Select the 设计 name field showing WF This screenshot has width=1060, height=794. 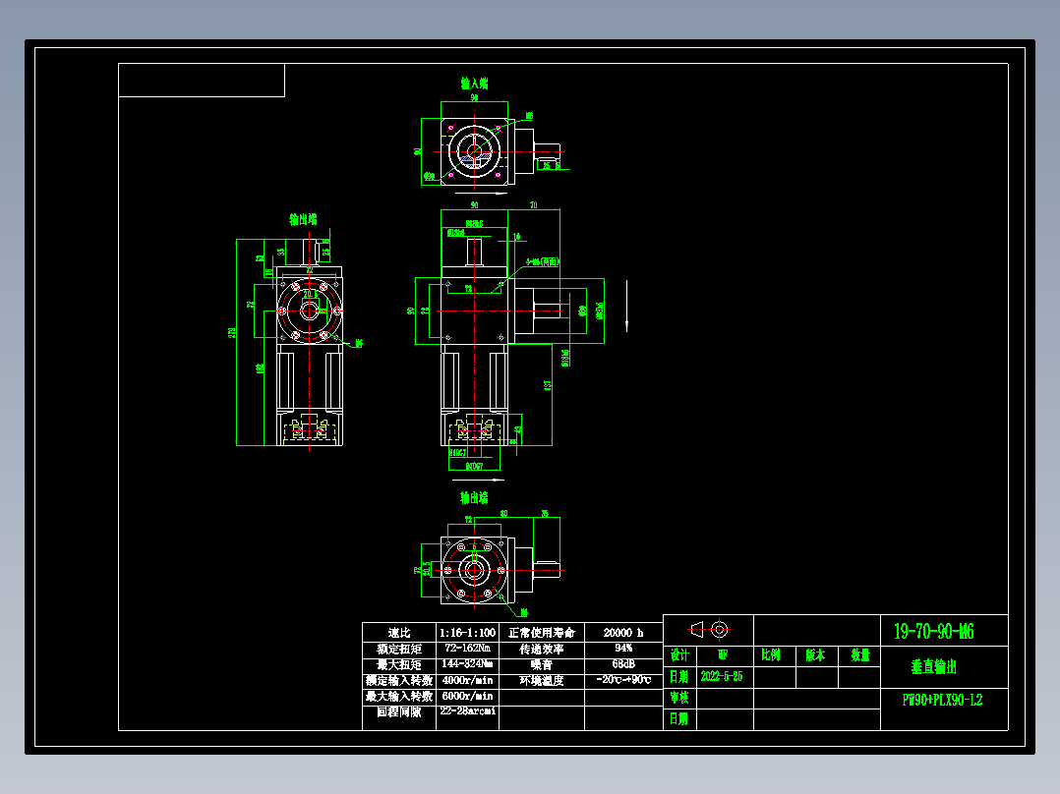(x=723, y=654)
